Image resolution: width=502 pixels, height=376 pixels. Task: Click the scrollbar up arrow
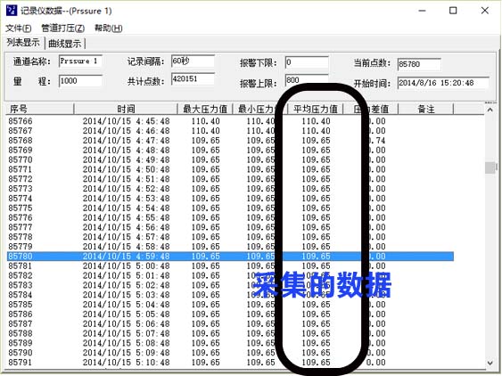point(490,110)
